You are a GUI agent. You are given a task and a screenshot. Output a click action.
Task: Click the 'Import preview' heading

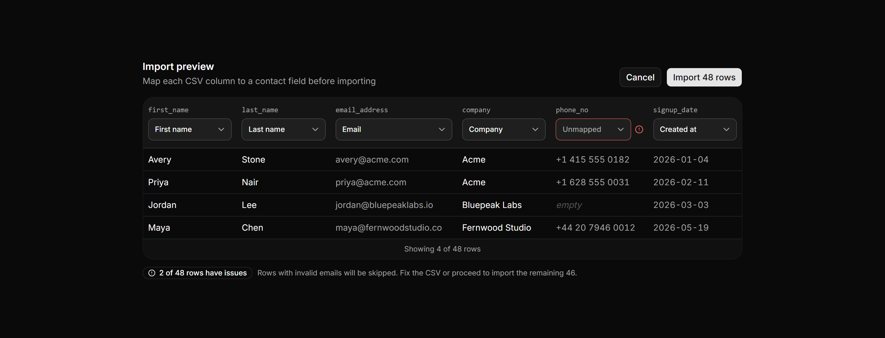[178, 67]
